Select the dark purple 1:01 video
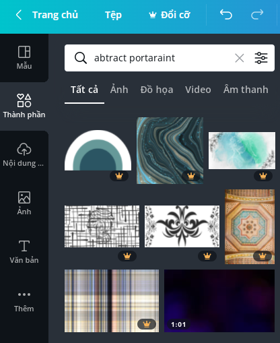The width and height of the screenshot is (280, 343). tap(219, 301)
